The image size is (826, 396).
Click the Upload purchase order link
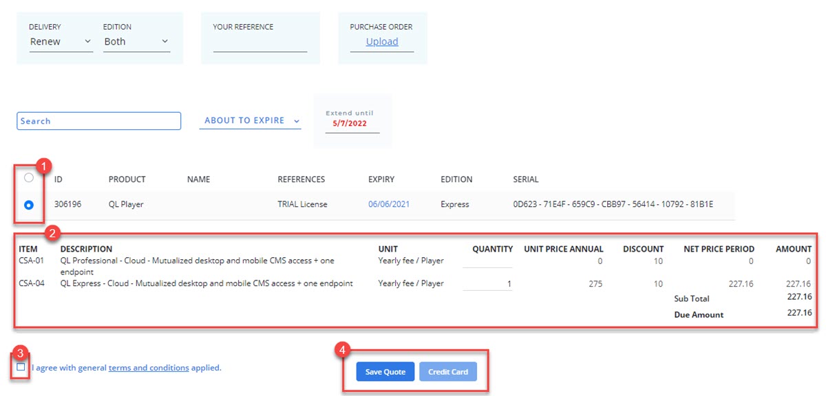[382, 41]
